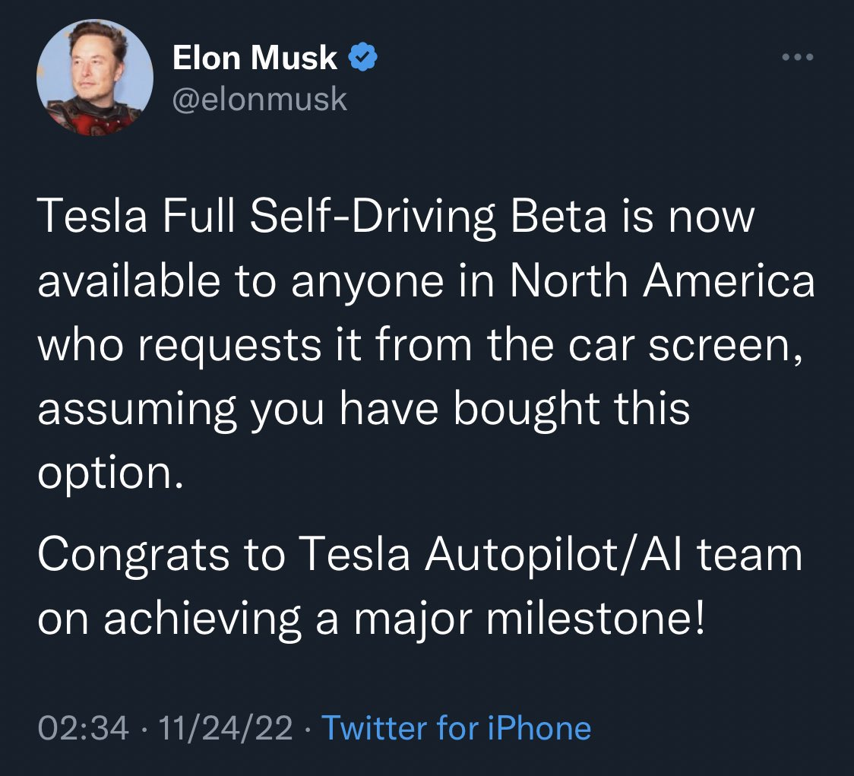Click the word "Congrats" in second paragraph
This screenshot has height=776, width=854.
[134, 555]
